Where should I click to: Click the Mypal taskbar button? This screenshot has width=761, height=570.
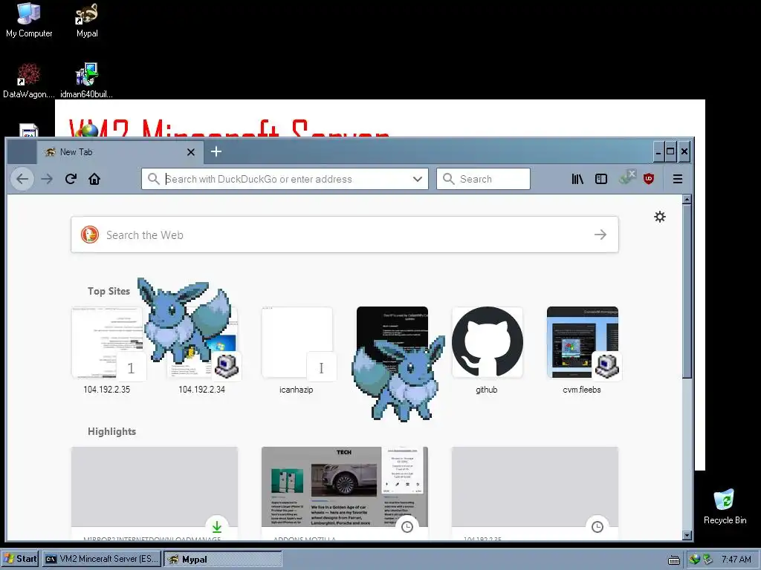pyautogui.click(x=222, y=559)
